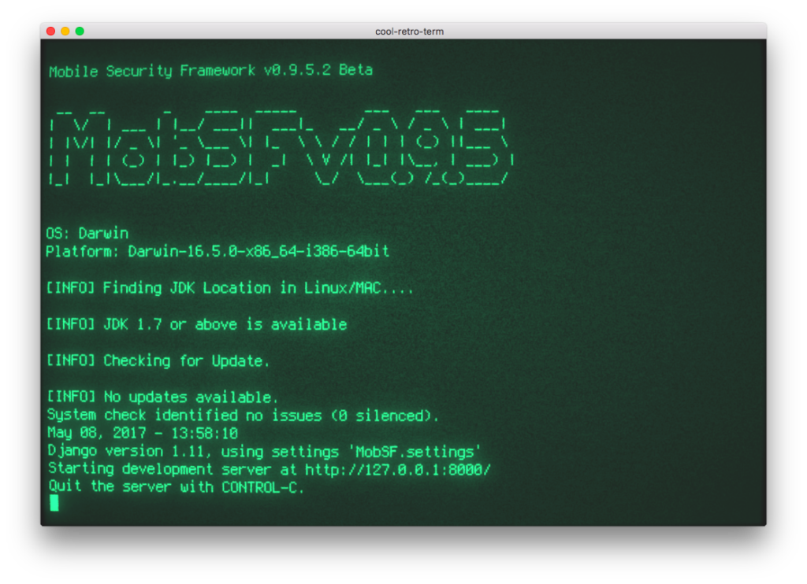Click the JDK 1.7 or above available line

pyautogui.click(x=196, y=324)
